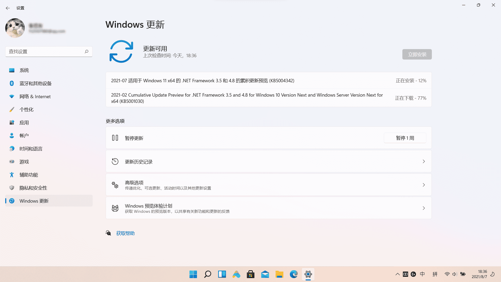Viewport: 501px width, 282px height.
Task: Click the 拼 IME mode indicator
Action: pos(435,274)
